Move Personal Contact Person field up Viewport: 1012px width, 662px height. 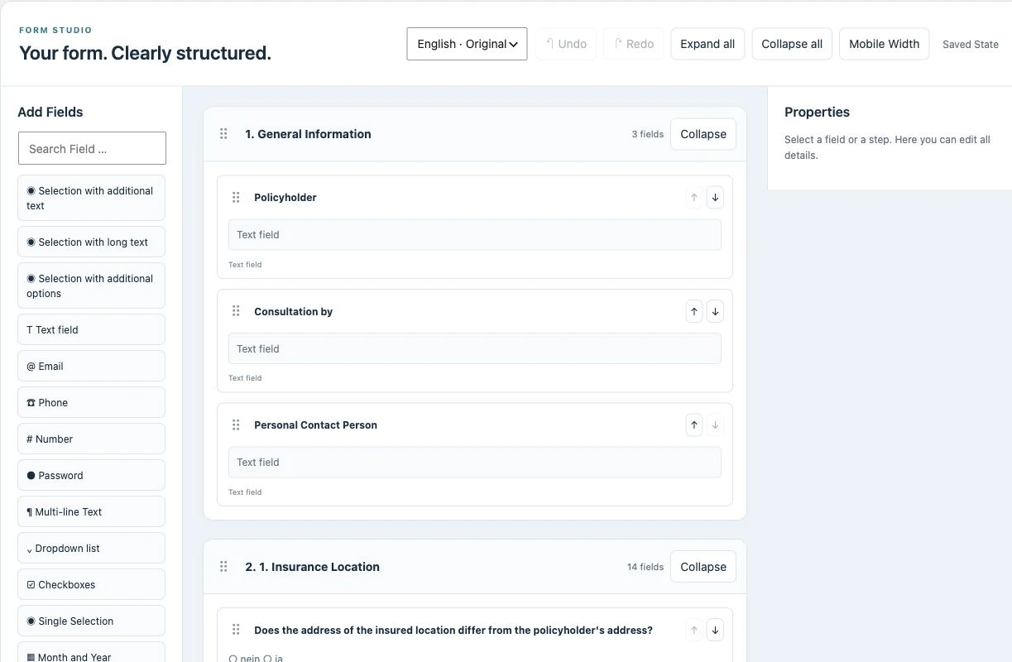click(x=693, y=425)
